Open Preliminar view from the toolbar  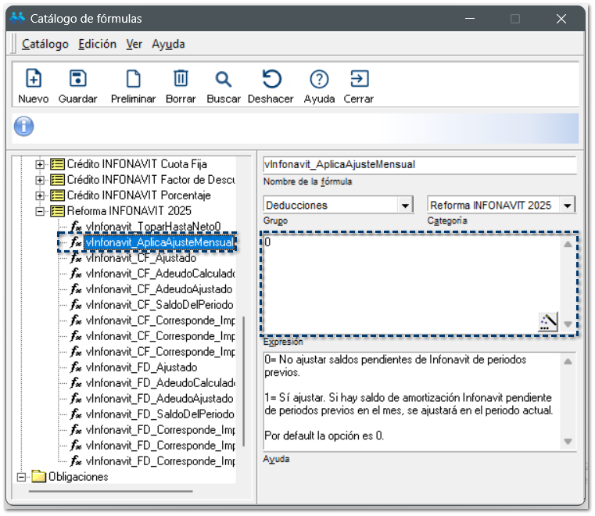tap(134, 79)
